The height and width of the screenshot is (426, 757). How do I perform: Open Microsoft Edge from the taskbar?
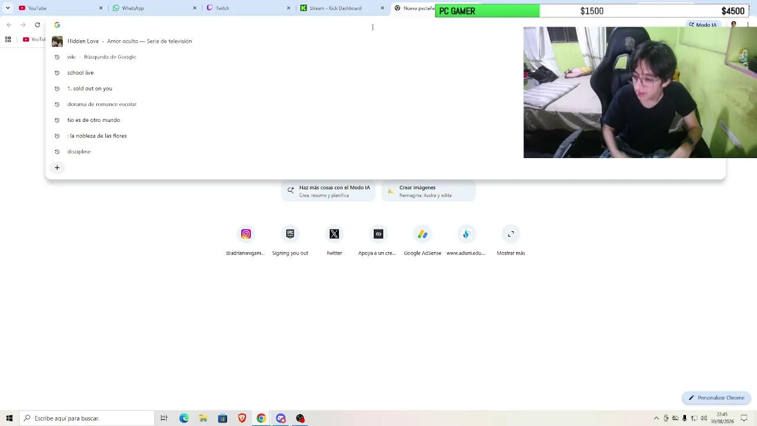coord(184,418)
